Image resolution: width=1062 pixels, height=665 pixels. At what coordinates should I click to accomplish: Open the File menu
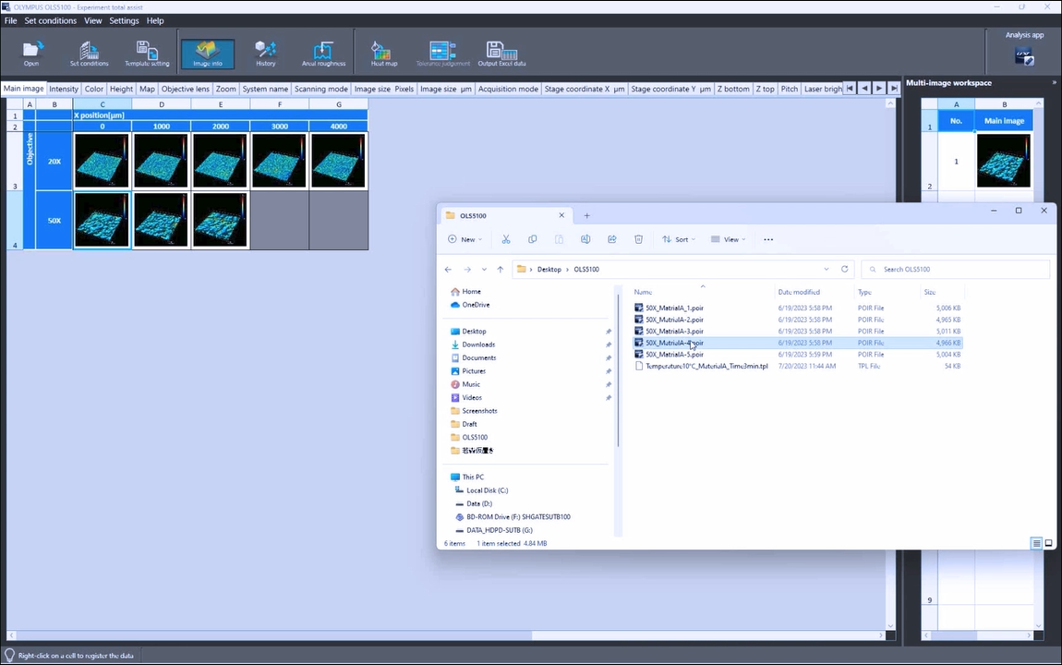(x=11, y=20)
